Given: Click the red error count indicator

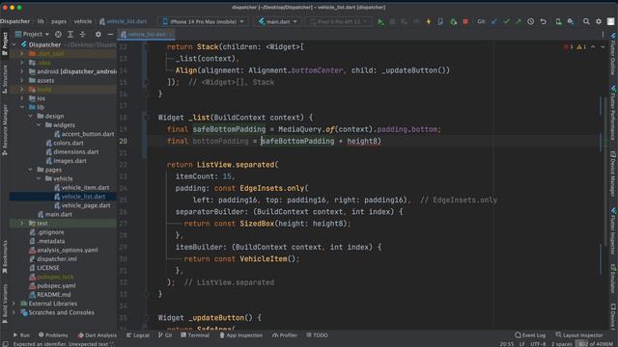Looking at the screenshot, I should [x=568, y=47].
